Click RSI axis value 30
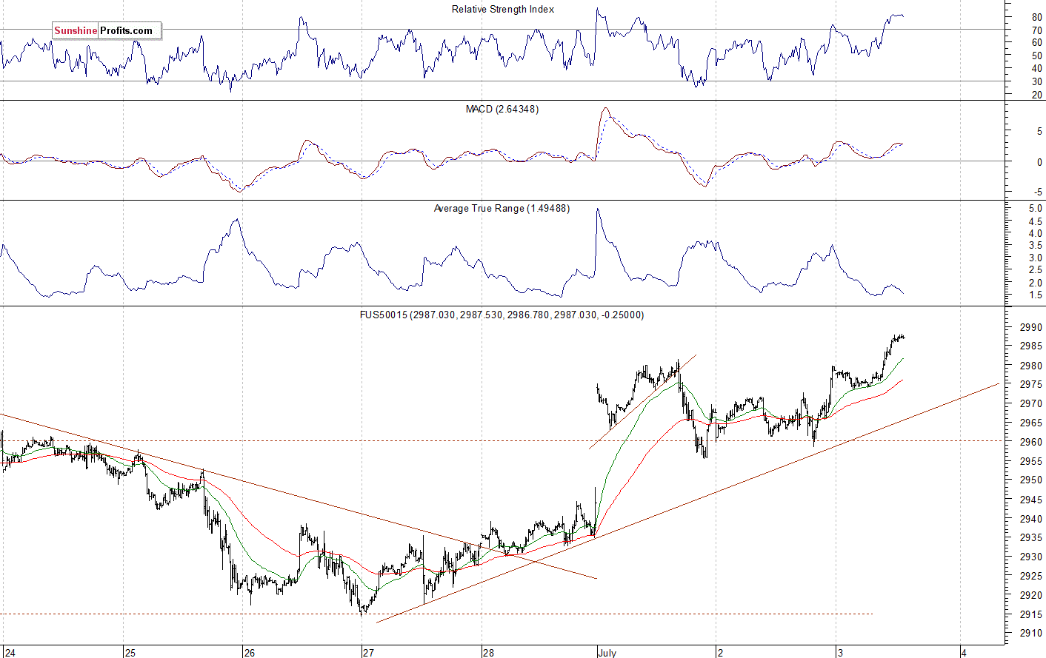The image size is (1046, 658). [1037, 82]
